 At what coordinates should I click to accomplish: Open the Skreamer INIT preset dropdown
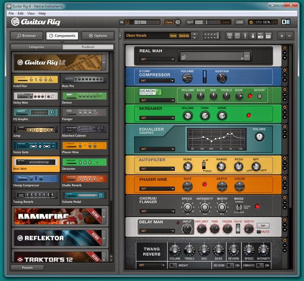pyautogui.click(x=157, y=118)
